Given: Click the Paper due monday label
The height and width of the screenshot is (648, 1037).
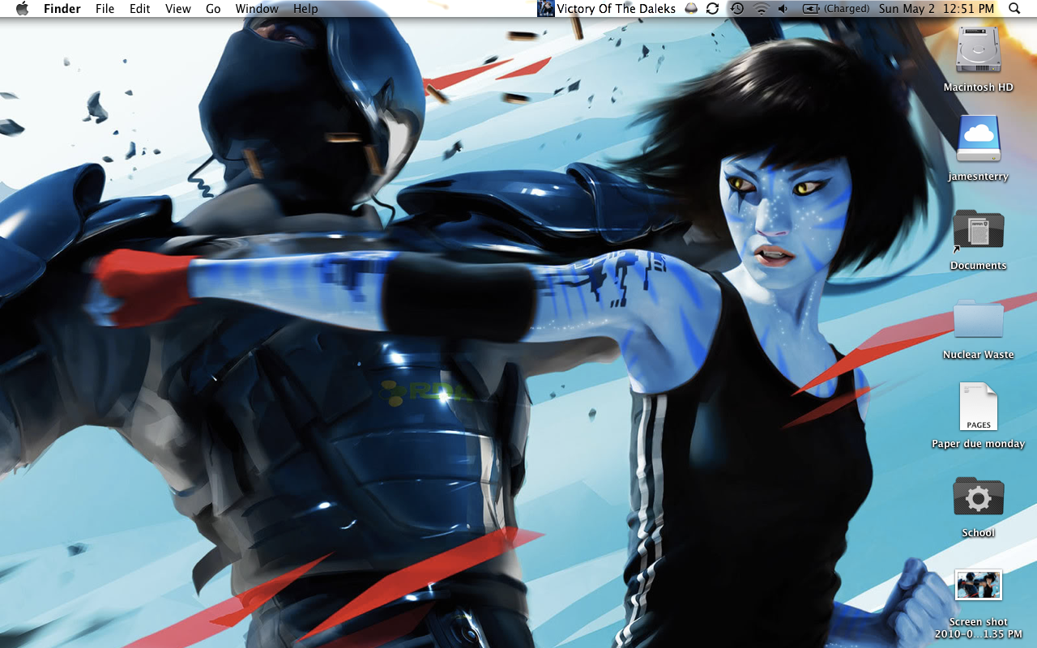Looking at the screenshot, I should click(979, 444).
